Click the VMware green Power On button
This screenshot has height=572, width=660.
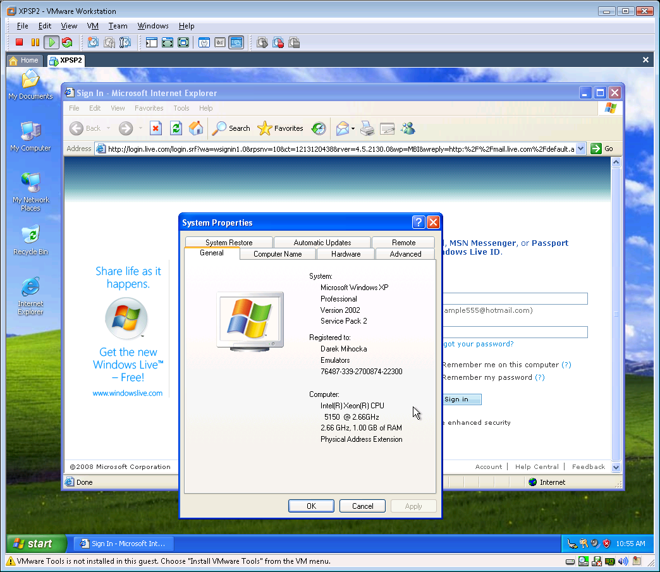tap(51, 42)
